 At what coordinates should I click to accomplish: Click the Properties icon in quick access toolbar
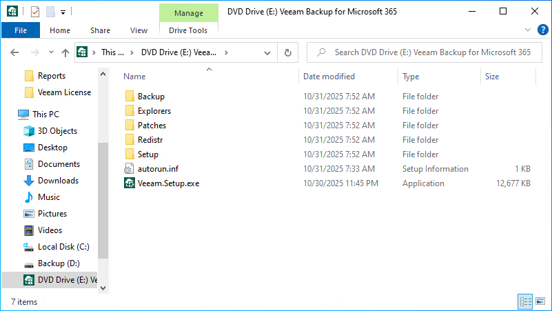coord(35,12)
